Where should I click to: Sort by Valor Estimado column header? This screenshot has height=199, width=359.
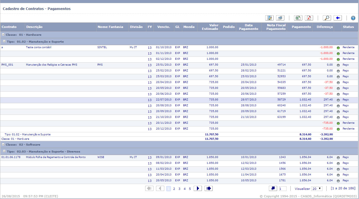pyautogui.click(x=210, y=27)
